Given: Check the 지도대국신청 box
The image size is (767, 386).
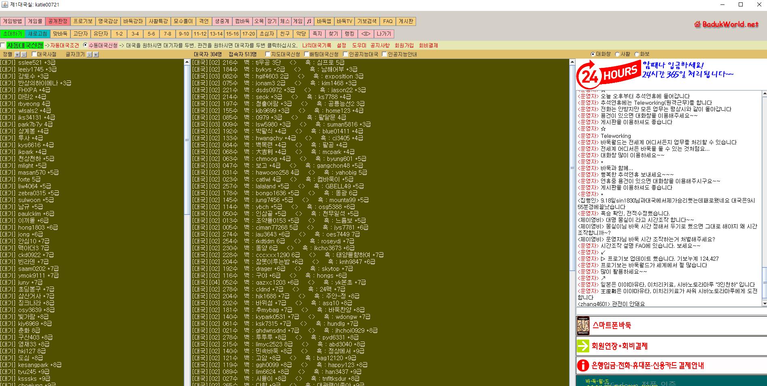Looking at the screenshot, I should click(268, 54).
